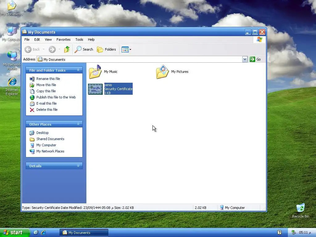Open the Edit menu
The width and height of the screenshot is (316, 237).
click(37, 39)
